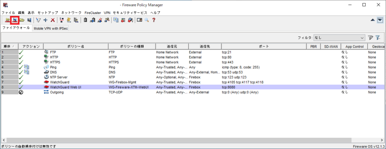Click the horizontal scrollbar right arrow
This screenshot has height=149, width=386.
pos(381,140)
